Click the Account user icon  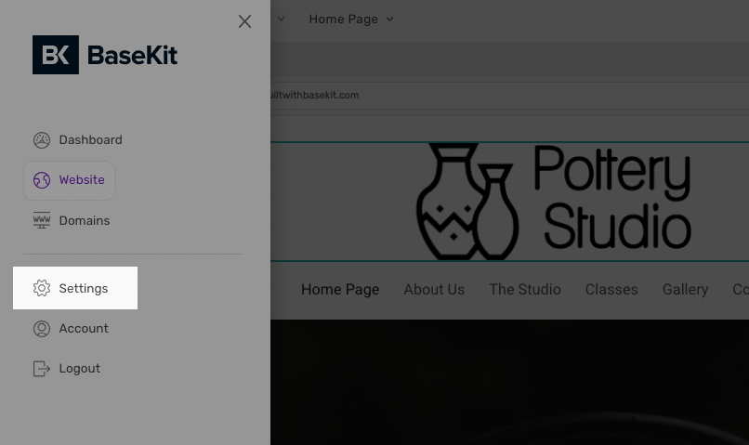click(x=42, y=329)
